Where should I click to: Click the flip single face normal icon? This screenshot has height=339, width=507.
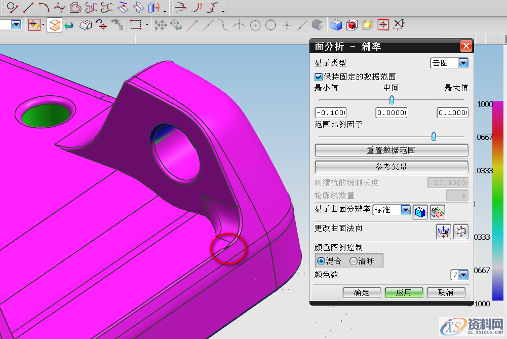pyautogui.click(x=460, y=231)
